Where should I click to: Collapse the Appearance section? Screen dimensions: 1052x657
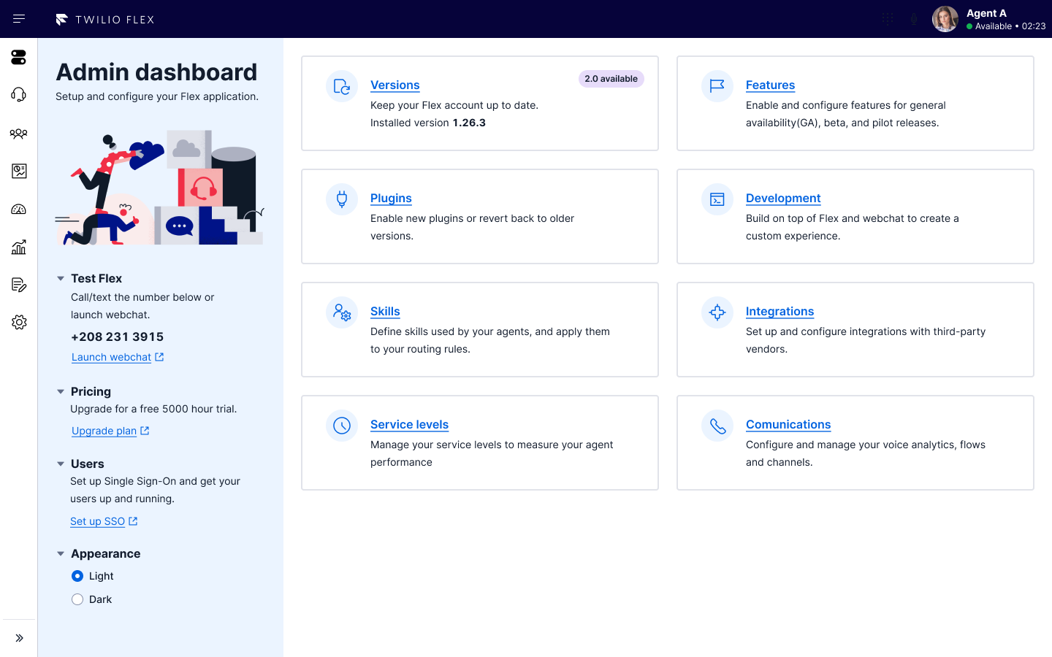pos(61,553)
